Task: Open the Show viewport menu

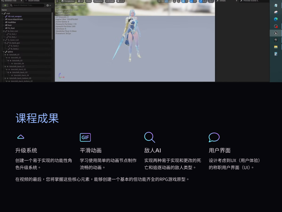Action: (88, 1)
